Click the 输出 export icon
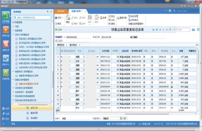Viewport: 202px width, 131px height. 56,24
